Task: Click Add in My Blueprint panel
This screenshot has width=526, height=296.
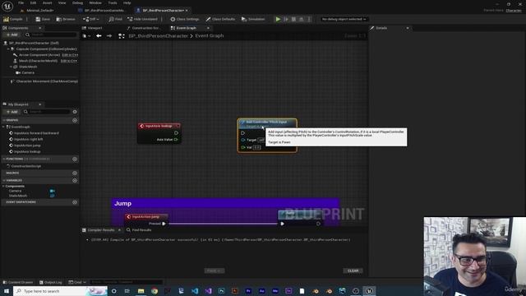Action: pos(12,112)
